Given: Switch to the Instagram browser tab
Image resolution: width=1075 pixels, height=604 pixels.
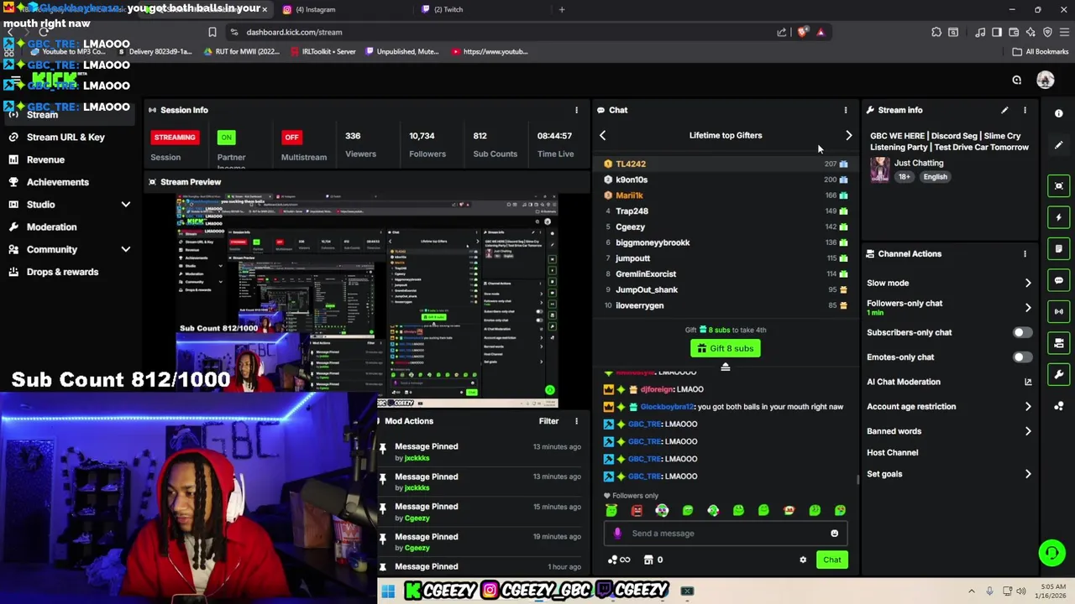Looking at the screenshot, I should 344,9.
